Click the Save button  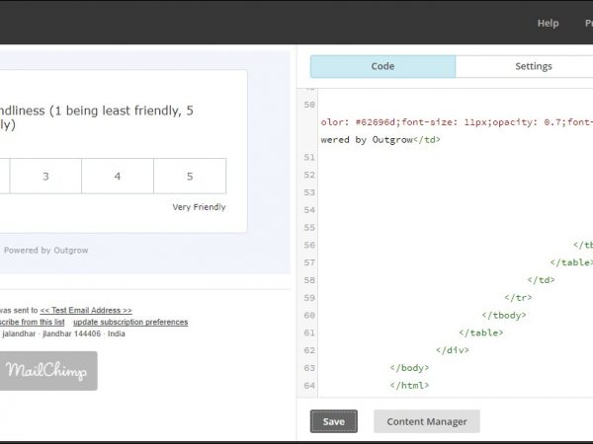point(334,421)
